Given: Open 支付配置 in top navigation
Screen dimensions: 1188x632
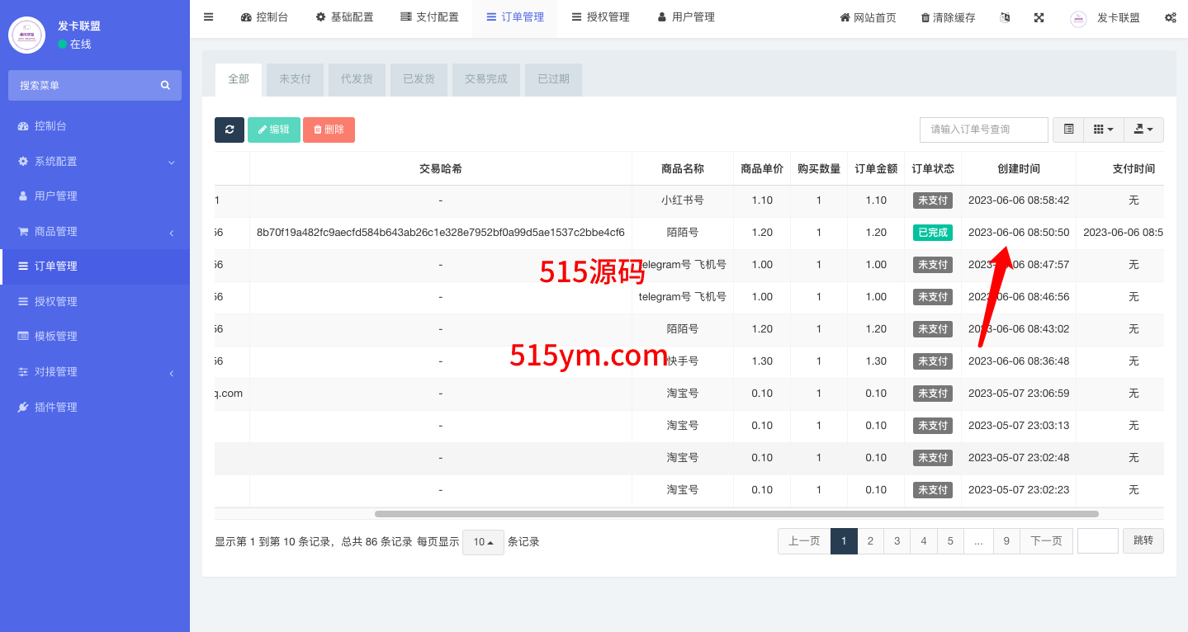Looking at the screenshot, I should coord(429,17).
